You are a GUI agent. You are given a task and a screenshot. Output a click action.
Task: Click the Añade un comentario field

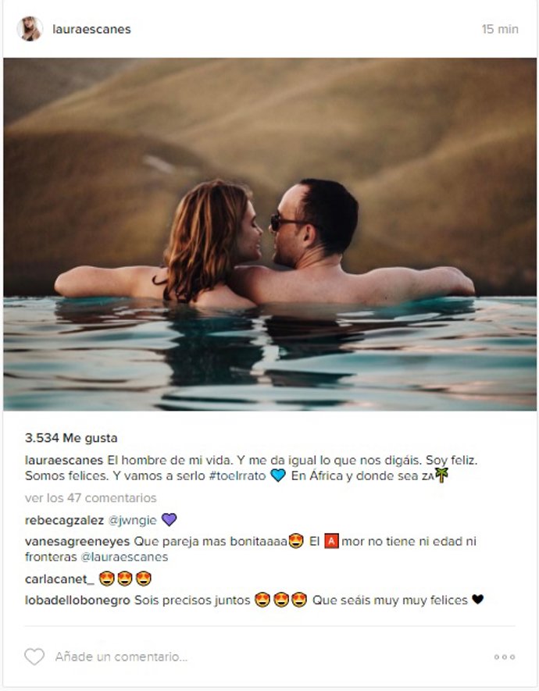pos(121,657)
